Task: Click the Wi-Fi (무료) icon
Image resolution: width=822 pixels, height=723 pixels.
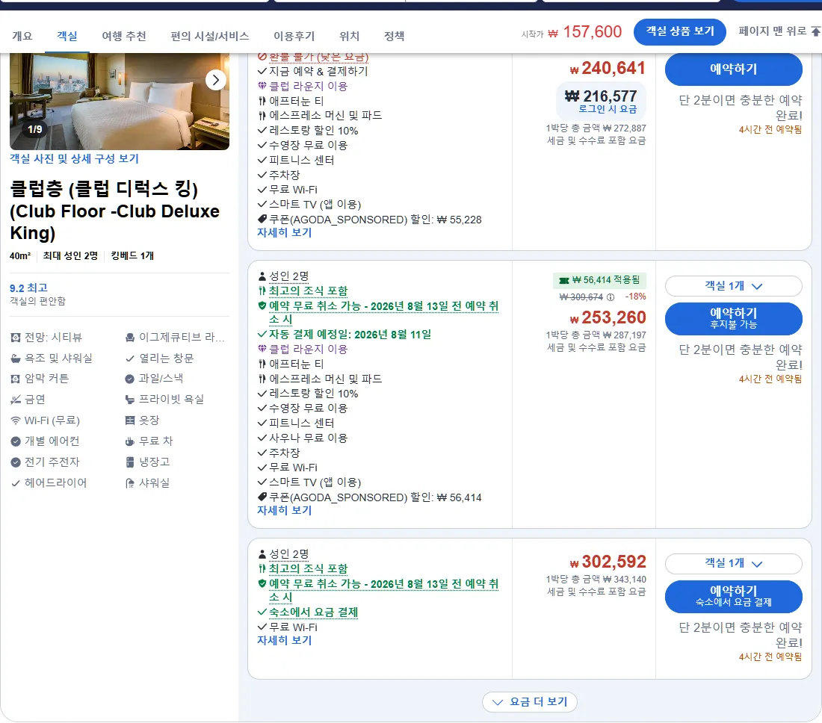Action: tap(16, 421)
